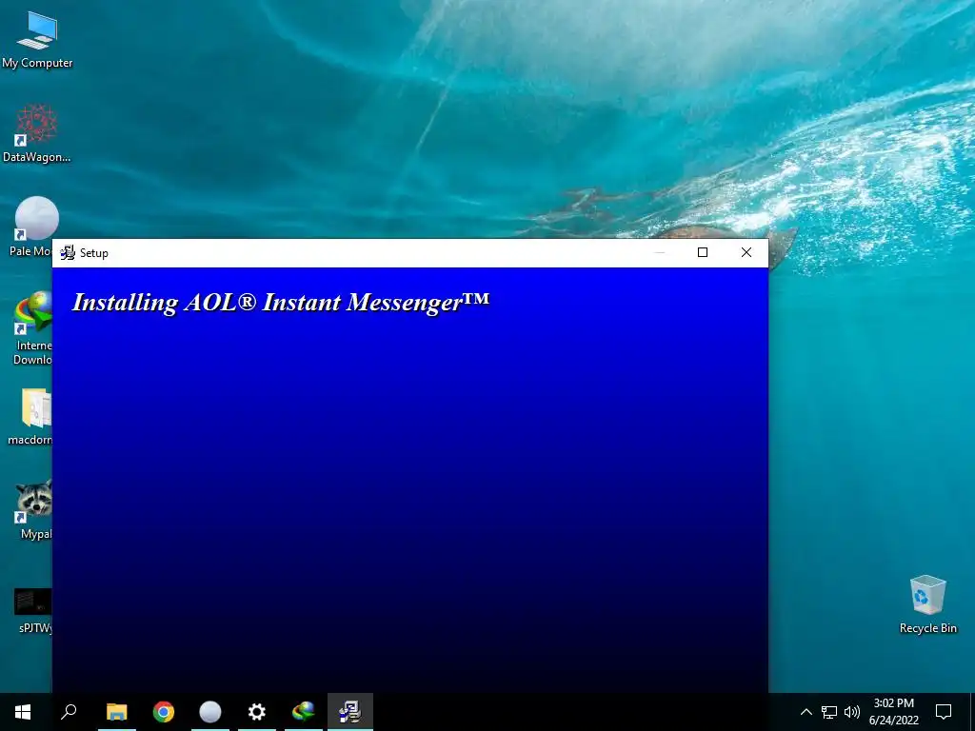
Task: Click the Setup window title text
Action: click(94, 253)
